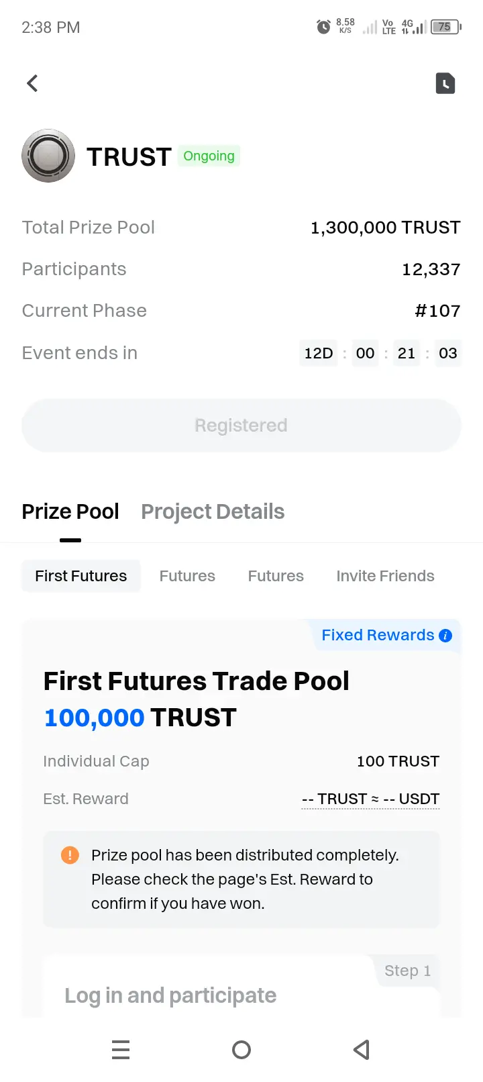Tap the TRUST coin logo
The image size is (483, 1082).
(48, 156)
